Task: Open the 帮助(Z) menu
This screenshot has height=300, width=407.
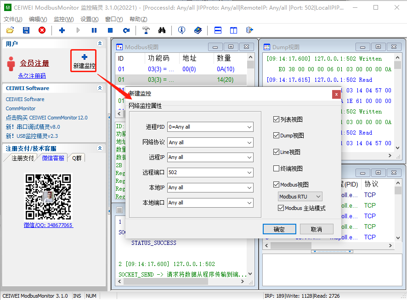Action: pos(138,19)
